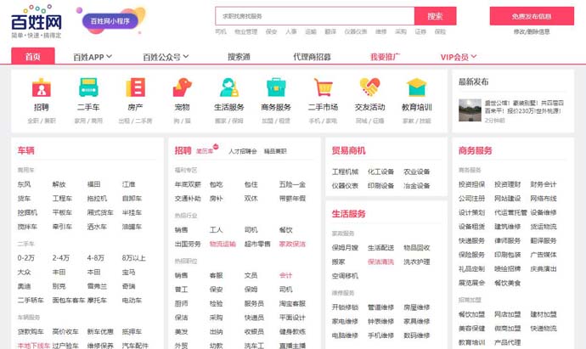
Task: Click the 车辆 section heading
Action: pyautogui.click(x=25, y=150)
